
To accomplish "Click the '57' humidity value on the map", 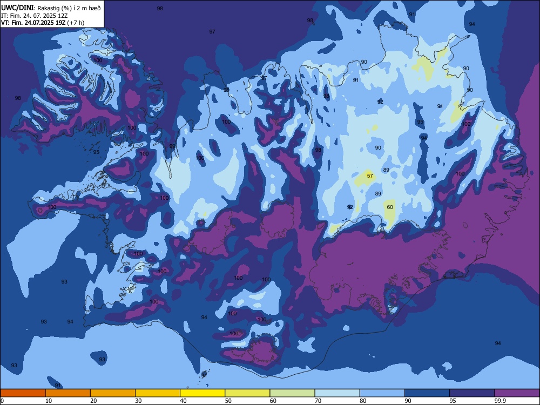I will click(370, 175).
